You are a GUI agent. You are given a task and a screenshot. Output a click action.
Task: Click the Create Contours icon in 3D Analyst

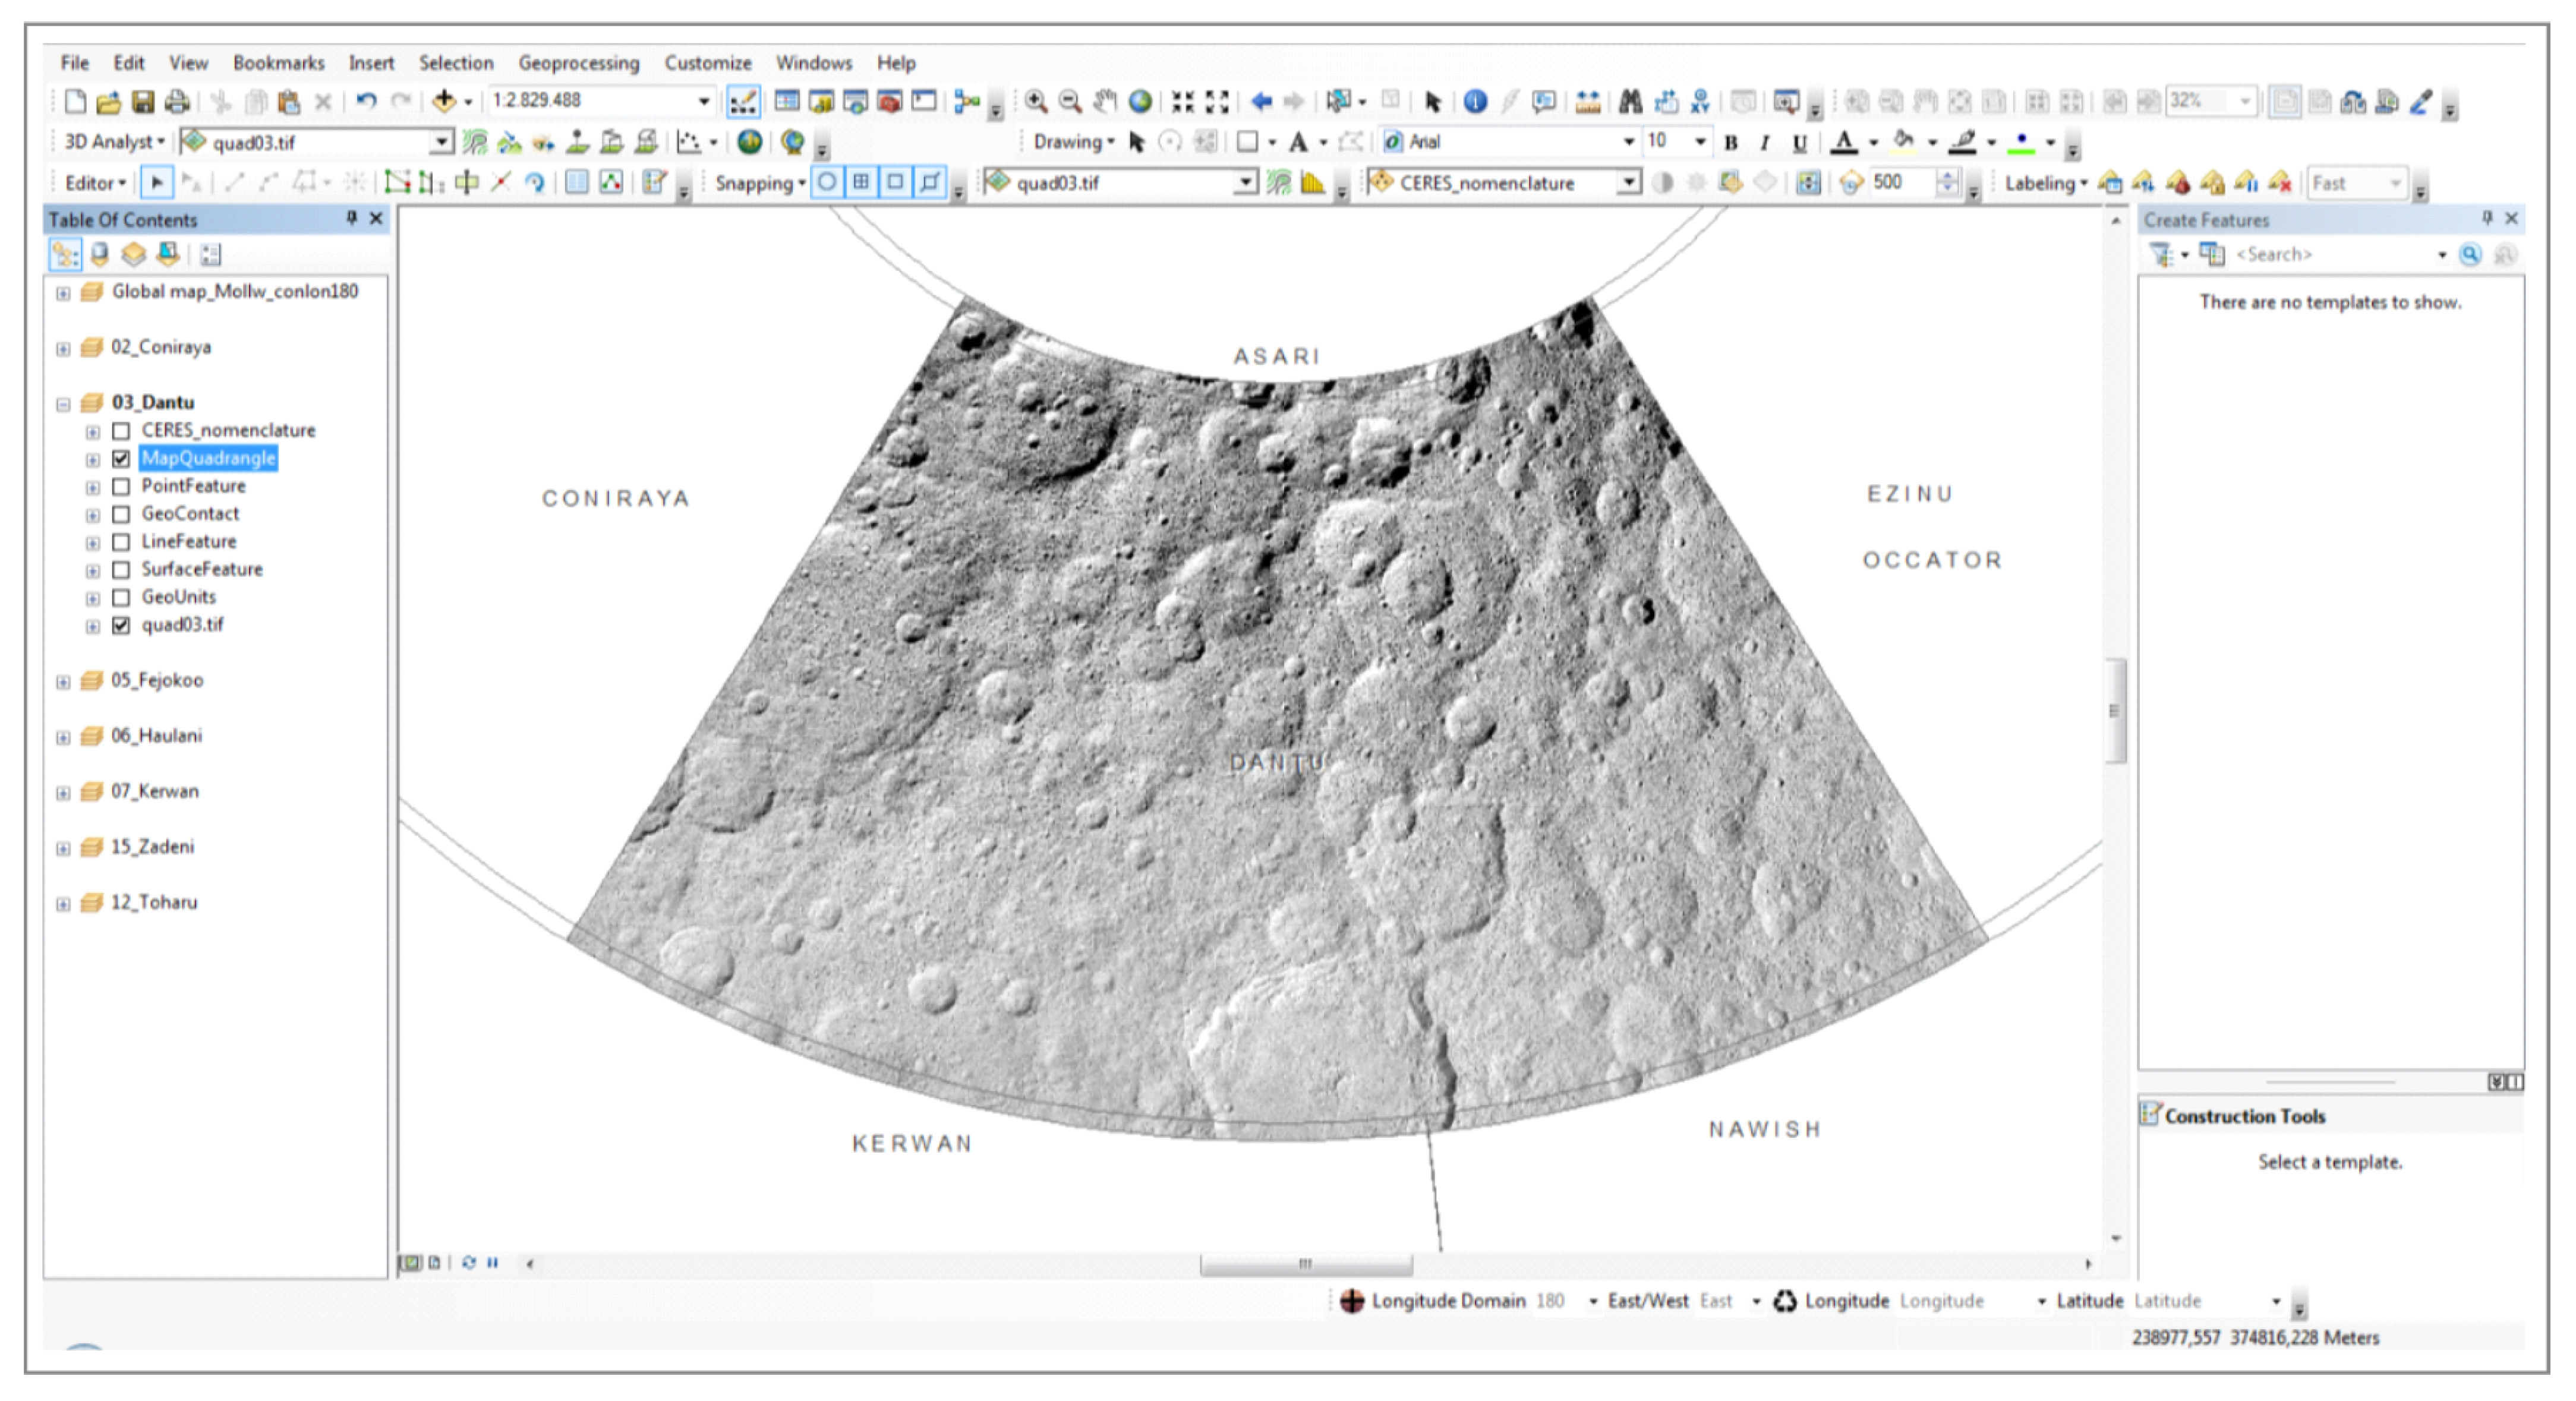[x=476, y=142]
